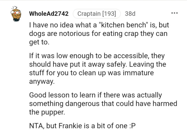Screen dimensions: 187x136
Task: Open the WholeAd2742 username profile link
Action: (x=49, y=14)
